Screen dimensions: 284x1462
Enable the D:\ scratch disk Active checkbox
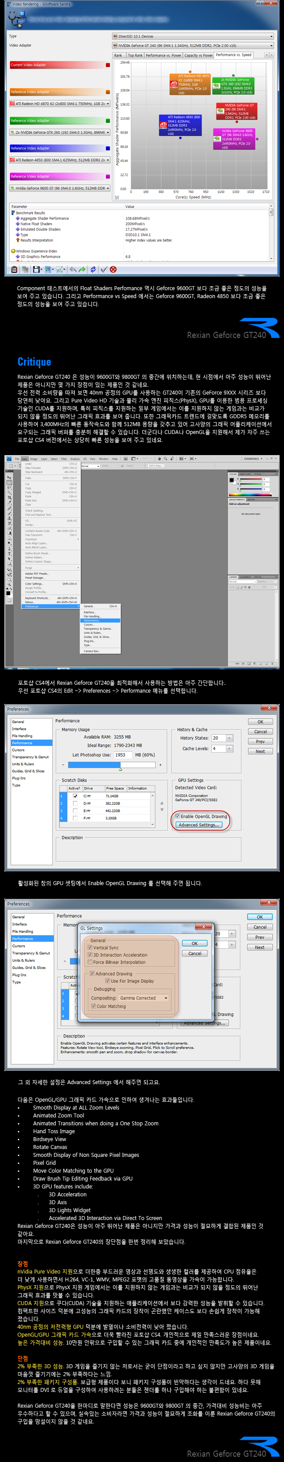tap(74, 804)
